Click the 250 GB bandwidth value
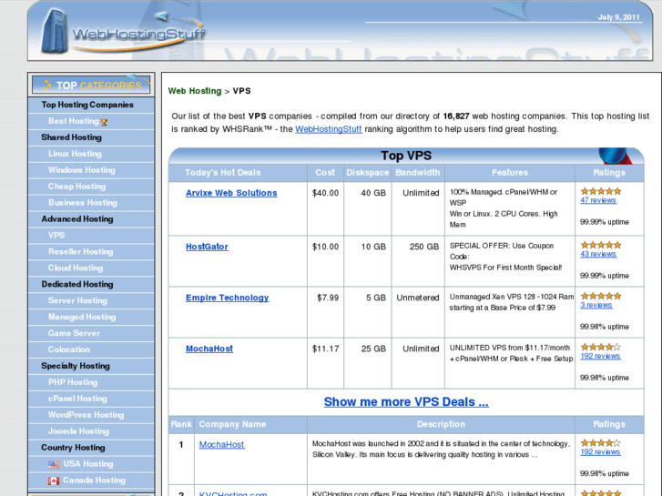The height and width of the screenshot is (496, 662). [424, 247]
